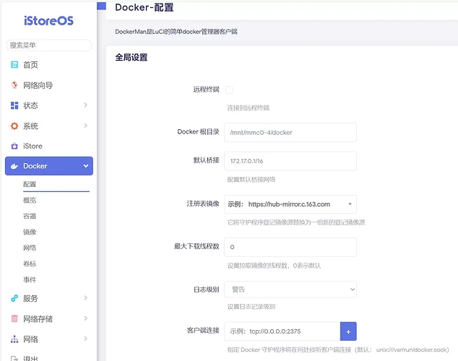Open the 镜像 submenu item
The width and height of the screenshot is (458, 361).
pyautogui.click(x=30, y=232)
